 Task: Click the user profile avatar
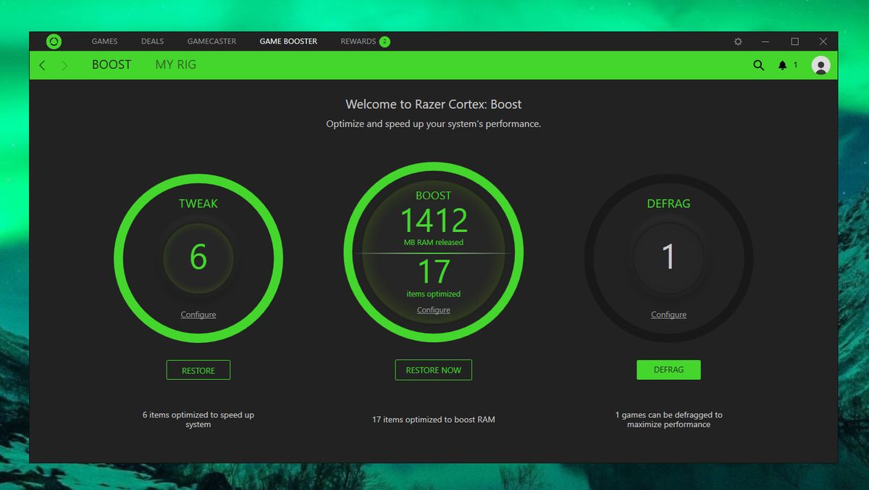coord(820,65)
